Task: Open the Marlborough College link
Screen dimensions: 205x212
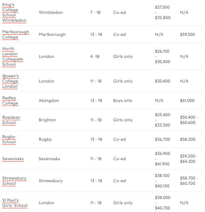Action: 16,34
